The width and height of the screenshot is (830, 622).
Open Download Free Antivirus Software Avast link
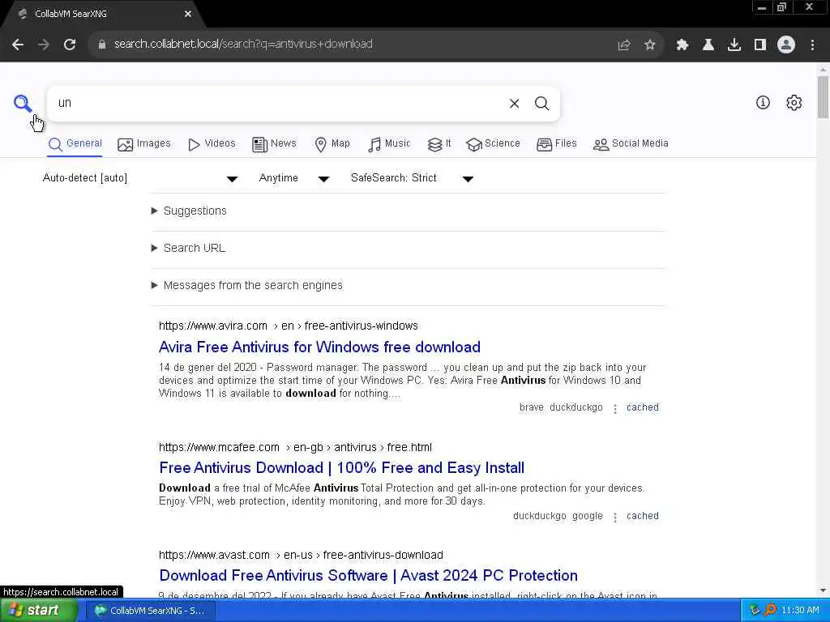coord(369,576)
